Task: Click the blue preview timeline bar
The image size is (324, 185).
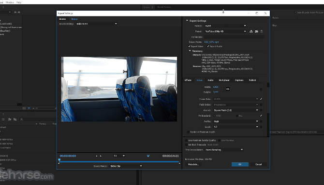Action: tap(119, 162)
